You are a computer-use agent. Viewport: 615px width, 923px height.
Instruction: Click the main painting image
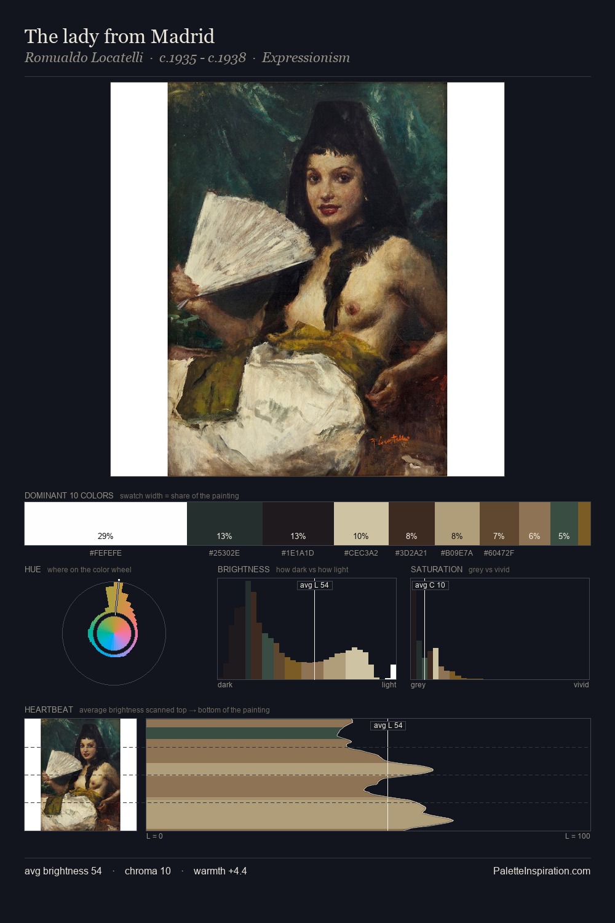tap(307, 279)
